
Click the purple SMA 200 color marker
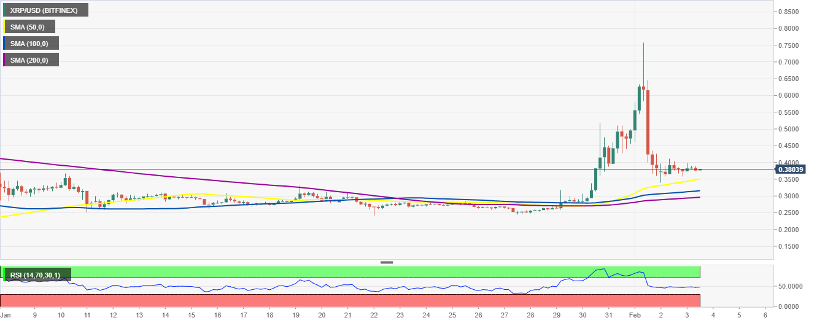[4, 60]
